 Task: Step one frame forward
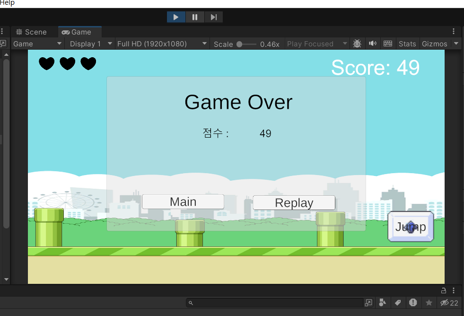(x=213, y=17)
